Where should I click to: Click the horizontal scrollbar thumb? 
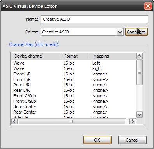[72, 121]
